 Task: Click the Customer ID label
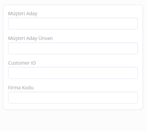pos(22,63)
